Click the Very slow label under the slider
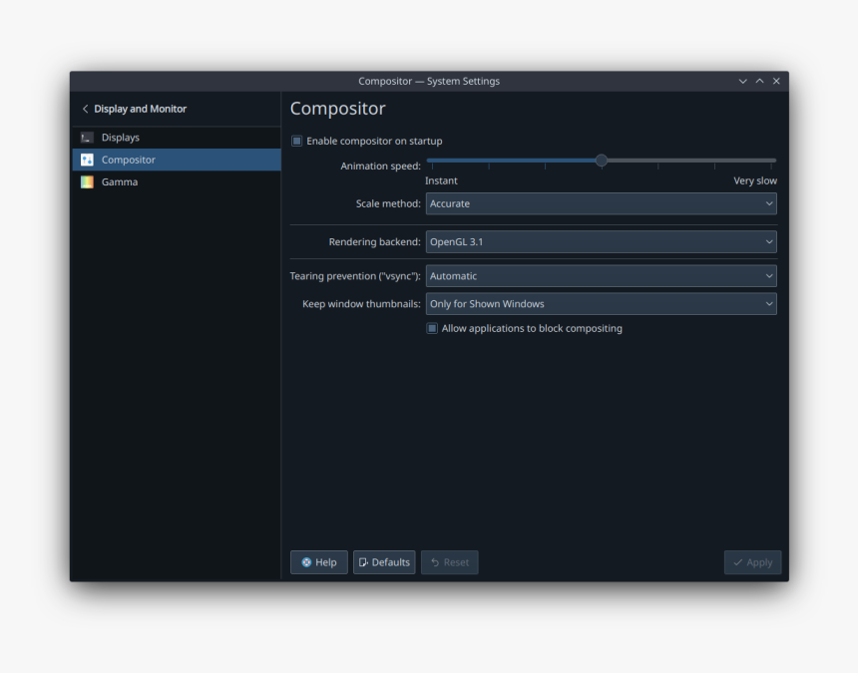858x673 pixels. coord(755,180)
